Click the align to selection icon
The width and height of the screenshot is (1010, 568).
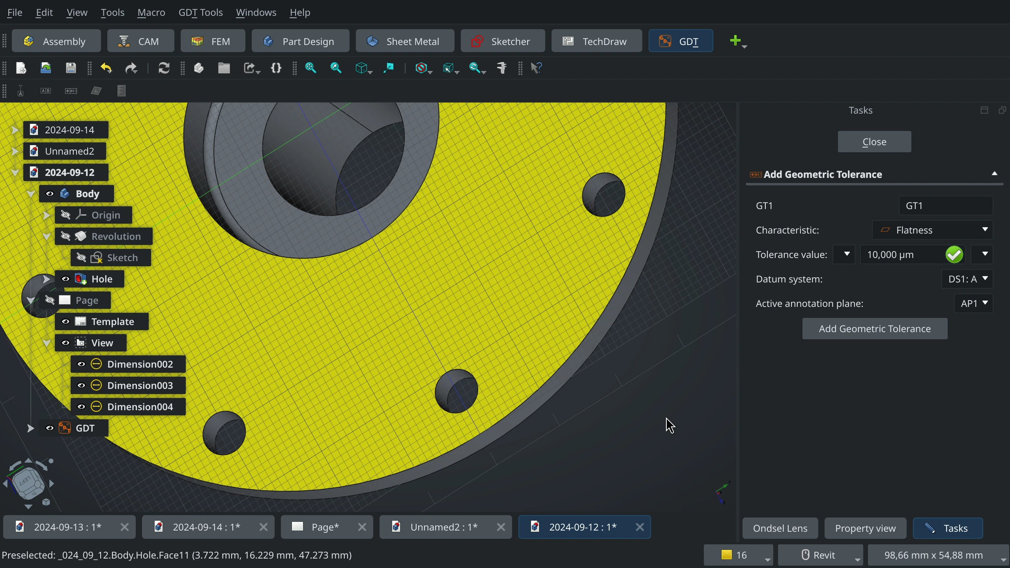(x=389, y=68)
